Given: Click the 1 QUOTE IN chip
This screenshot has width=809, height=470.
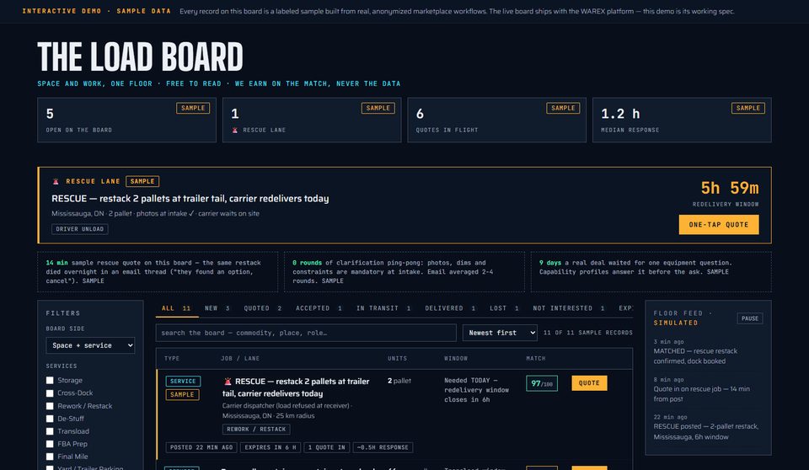Looking at the screenshot, I should click(x=327, y=448).
